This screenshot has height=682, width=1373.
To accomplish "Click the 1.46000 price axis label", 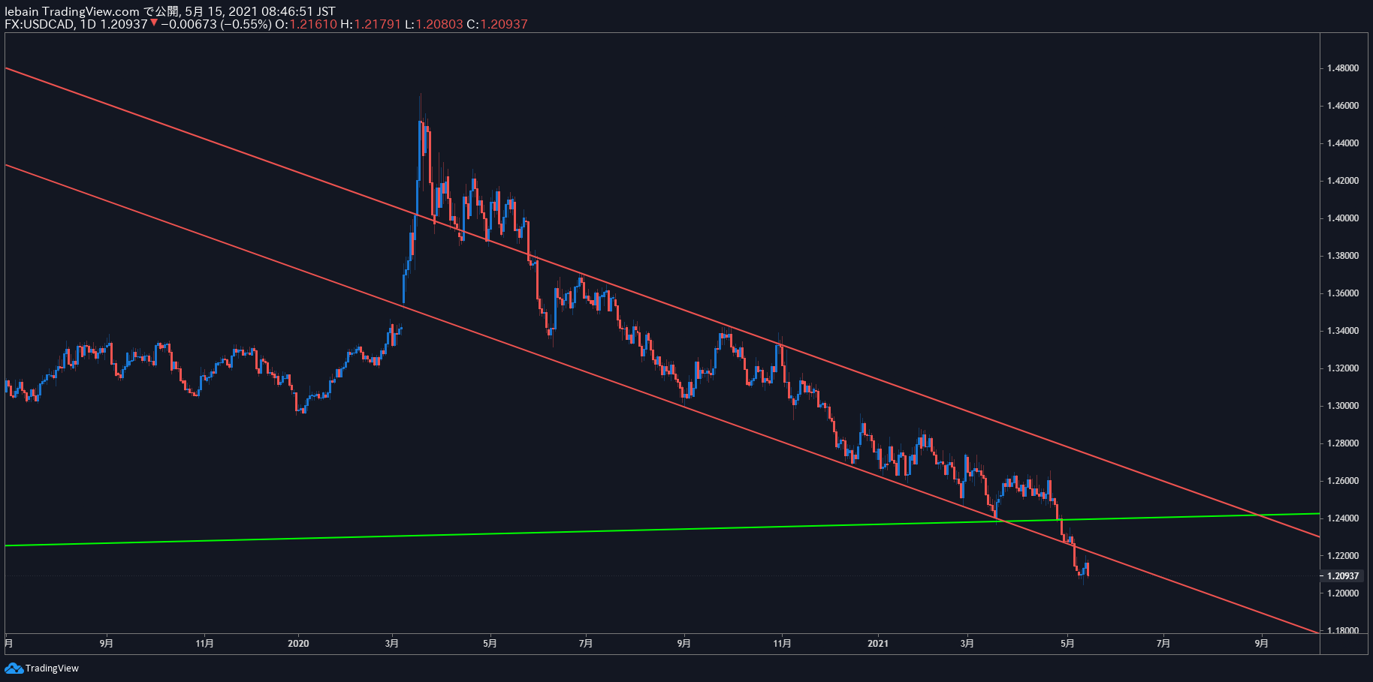I will 1342,106.
